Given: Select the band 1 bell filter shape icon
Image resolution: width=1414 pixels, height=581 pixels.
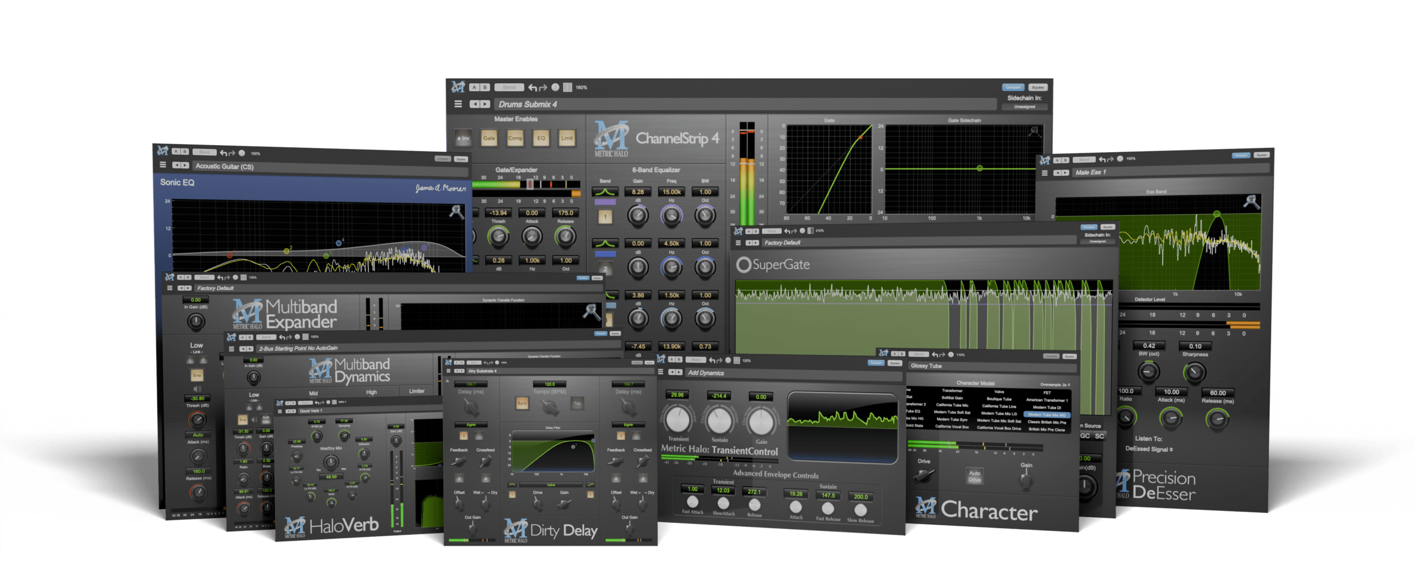Looking at the screenshot, I should coord(605,192).
